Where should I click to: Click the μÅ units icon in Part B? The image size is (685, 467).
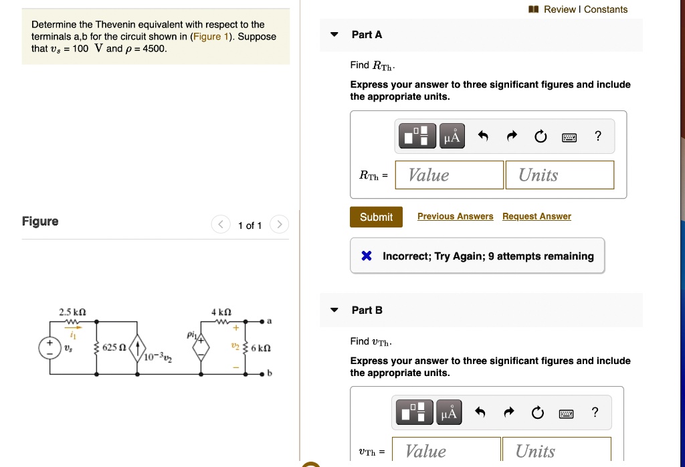pos(449,412)
